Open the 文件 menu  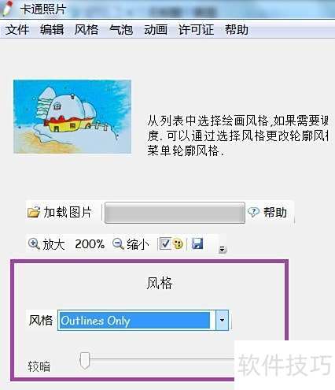pos(17,29)
